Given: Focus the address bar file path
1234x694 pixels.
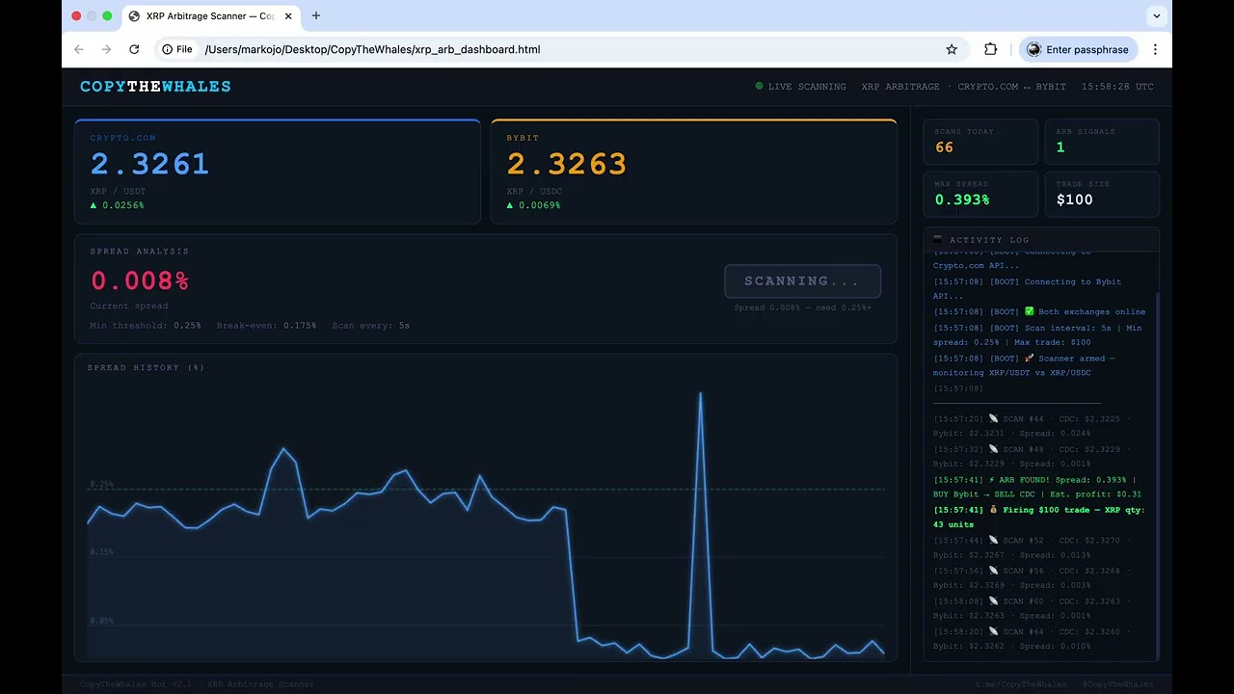Looking at the screenshot, I should tap(372, 49).
